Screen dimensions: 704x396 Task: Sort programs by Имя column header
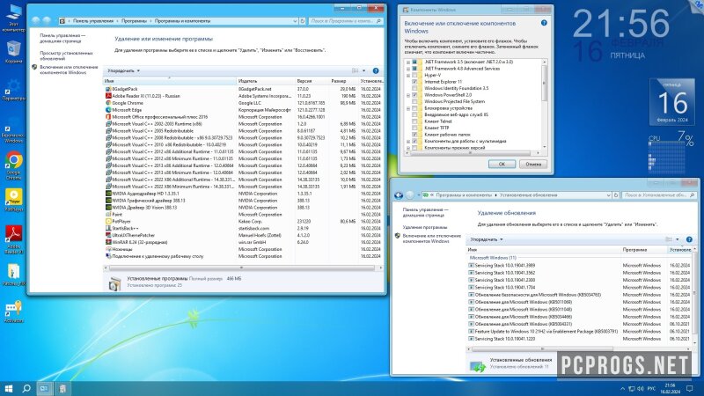(x=170, y=81)
